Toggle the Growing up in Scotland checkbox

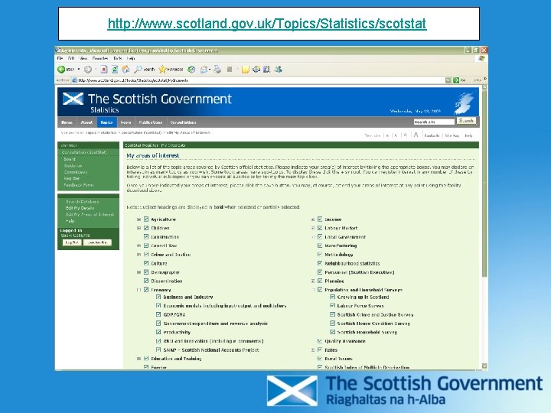[x=332, y=297]
